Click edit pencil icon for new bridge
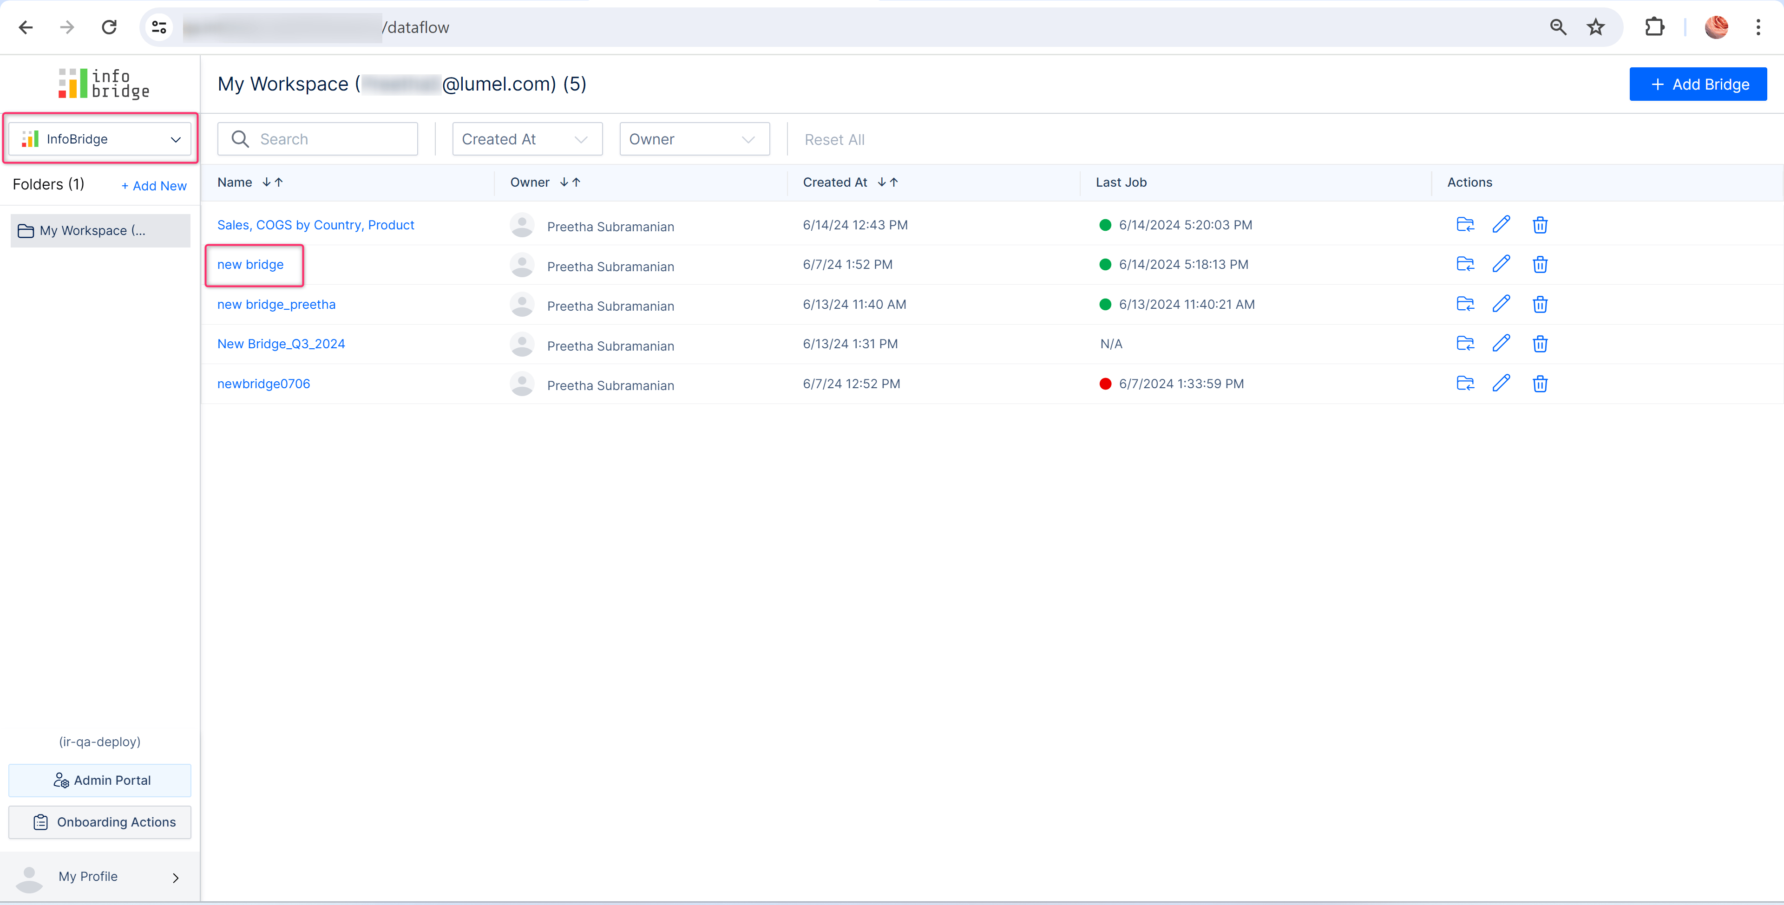Image resolution: width=1784 pixels, height=905 pixels. (1501, 265)
